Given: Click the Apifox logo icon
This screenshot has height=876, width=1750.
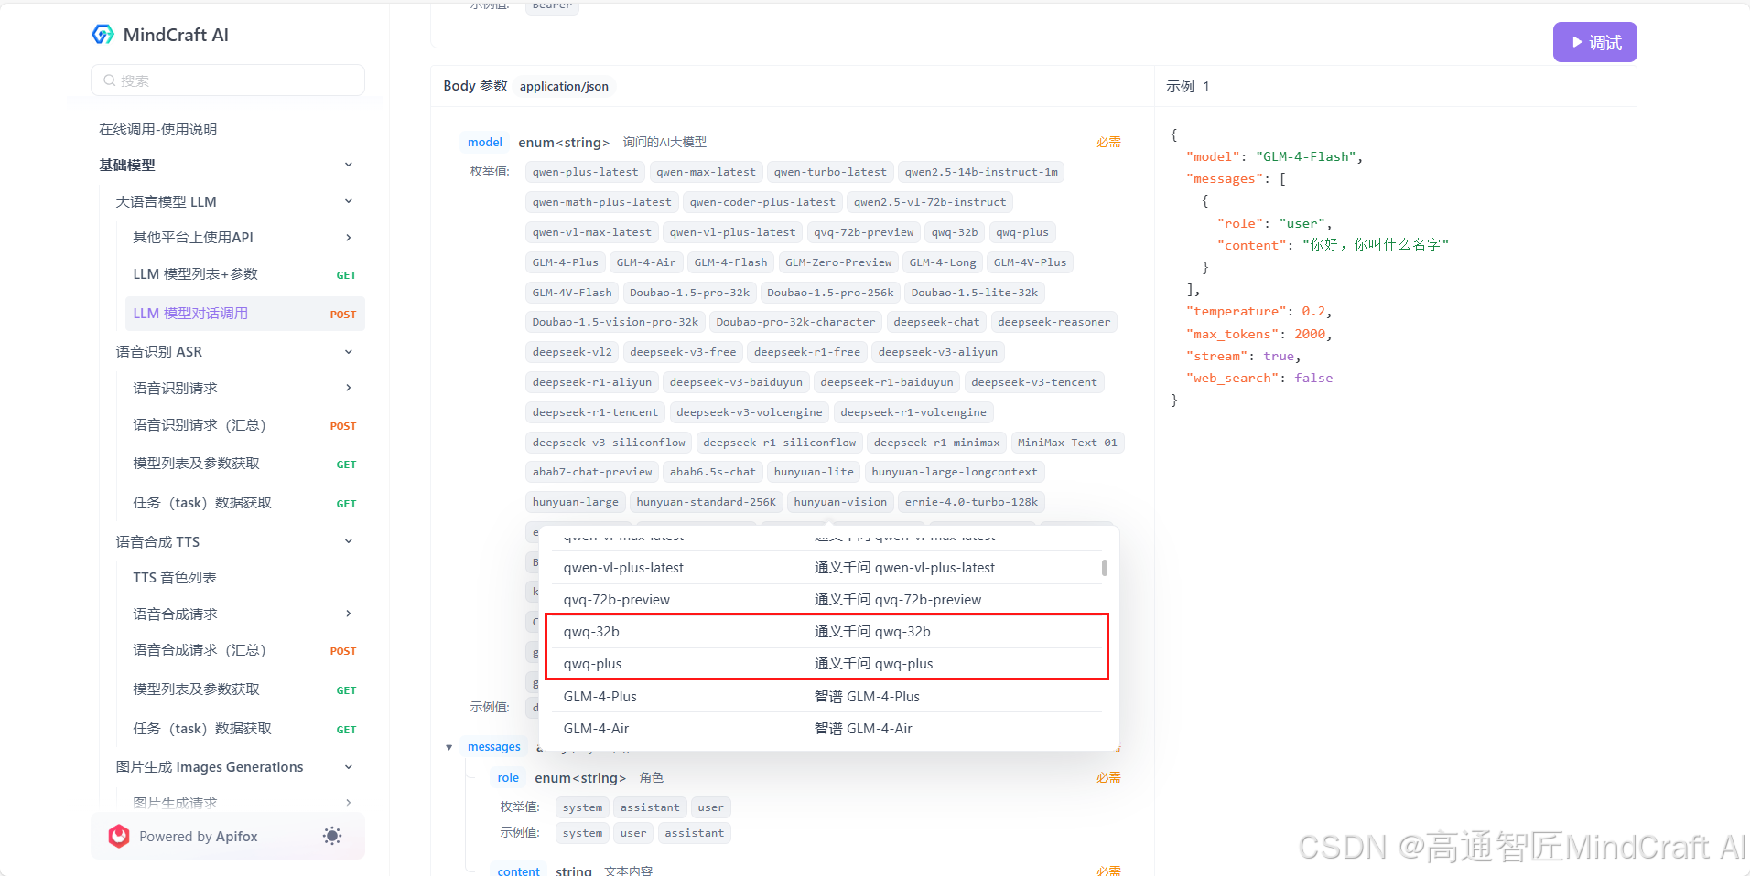Looking at the screenshot, I should tap(119, 836).
